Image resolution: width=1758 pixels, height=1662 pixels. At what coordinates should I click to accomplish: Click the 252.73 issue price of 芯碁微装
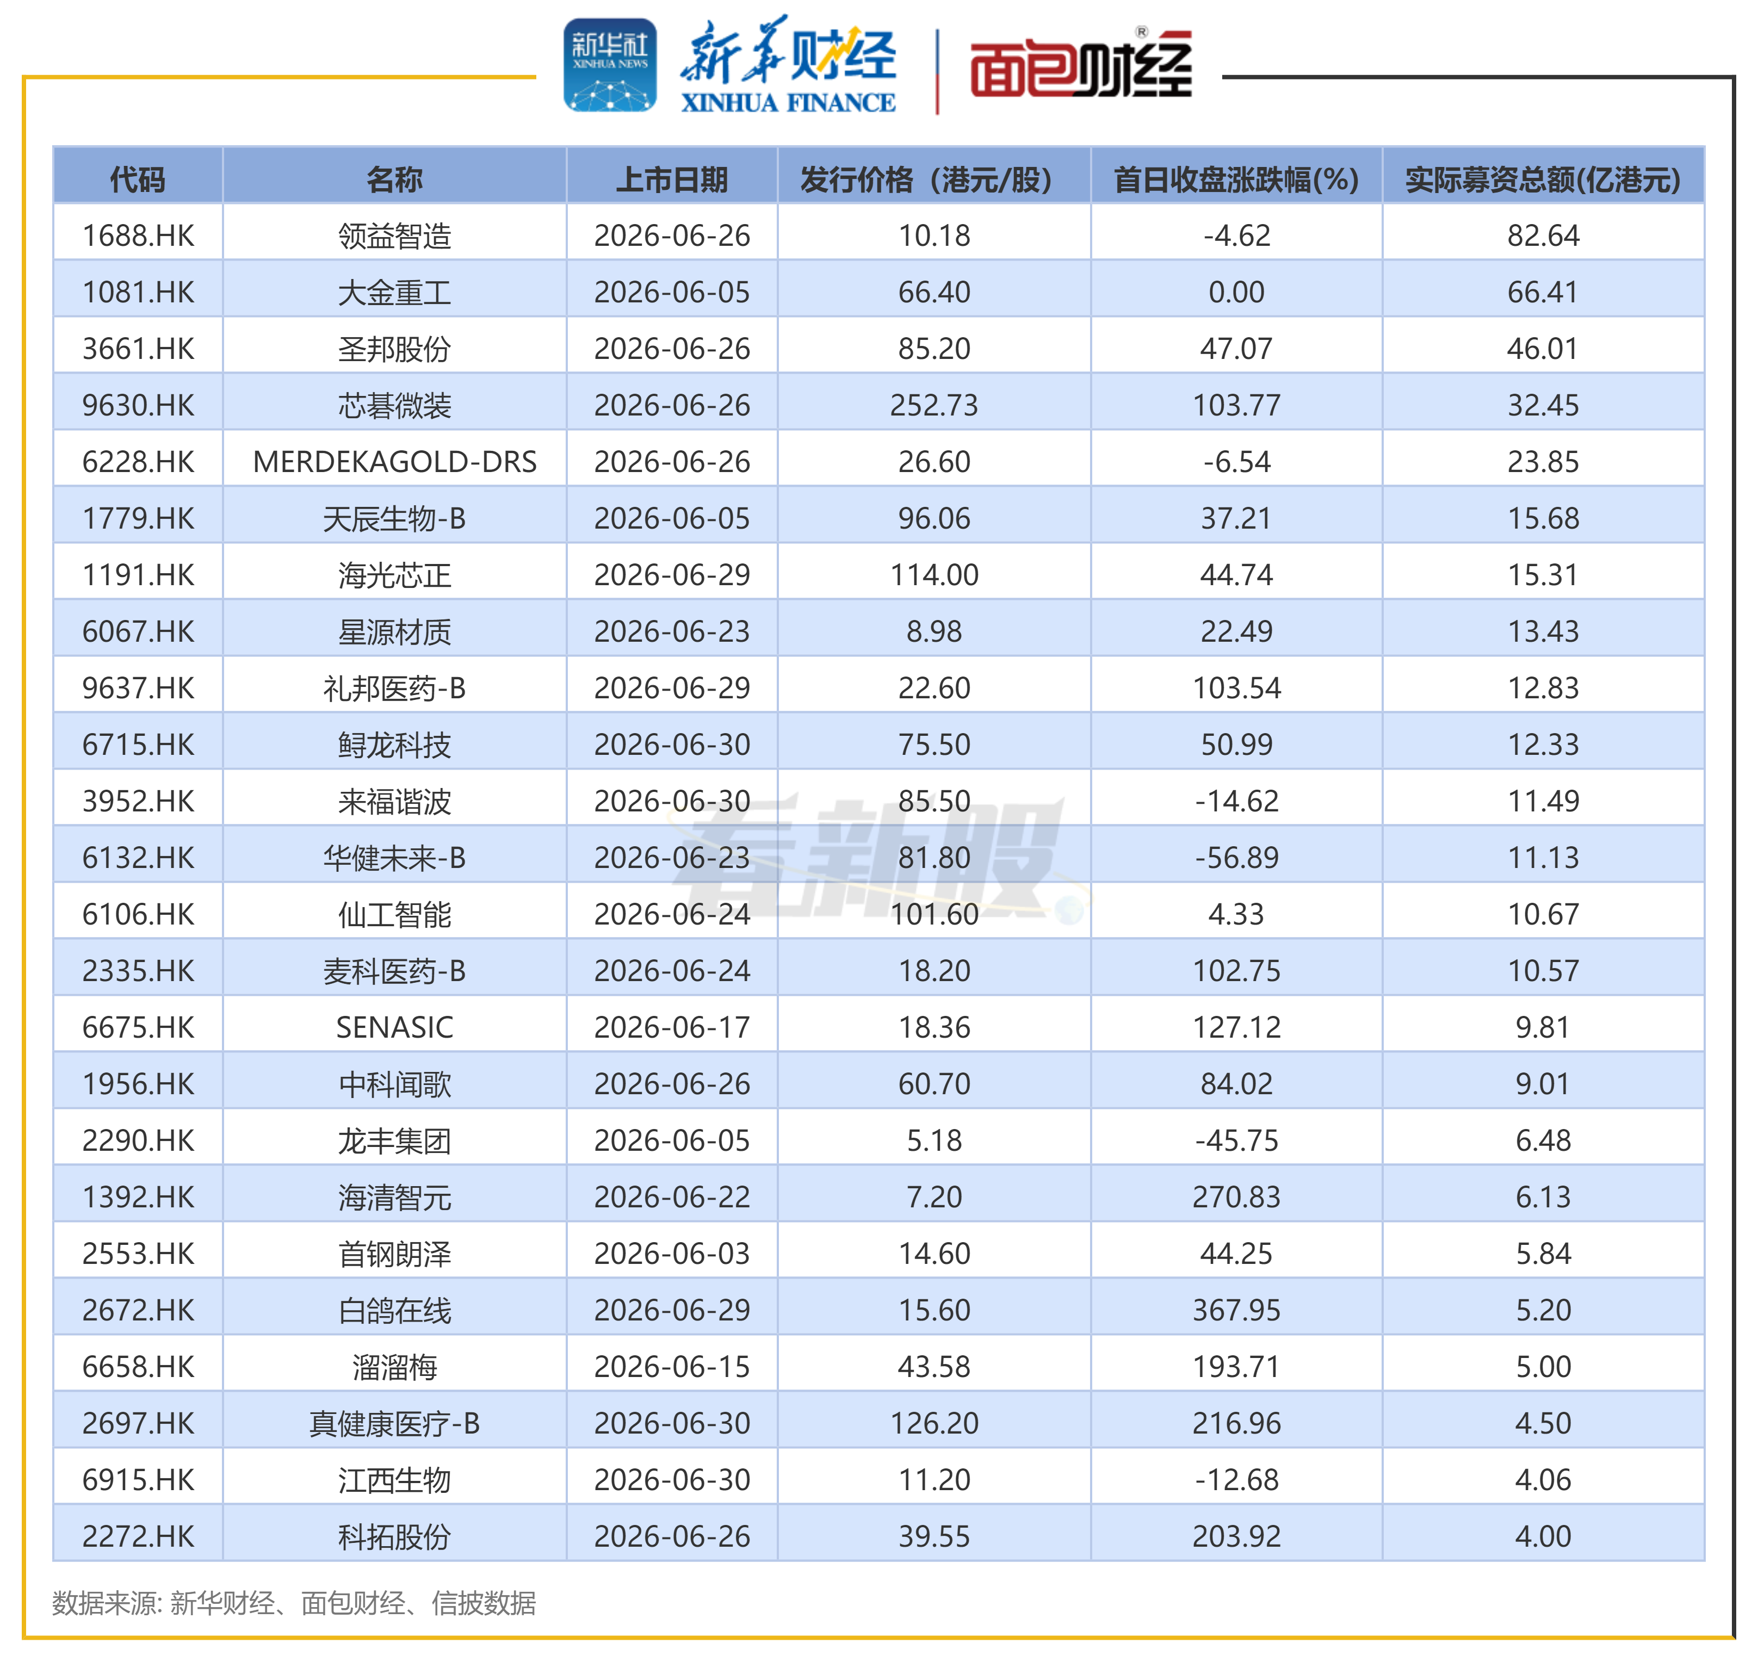pyautogui.click(x=934, y=405)
